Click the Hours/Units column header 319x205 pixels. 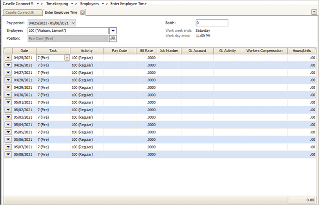pos(301,50)
